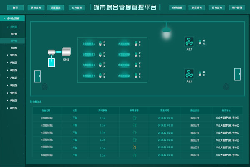This screenshot has width=250, height=167.
Task: Click the fan icon beside the ceiling lamp
Action: tap(189, 42)
